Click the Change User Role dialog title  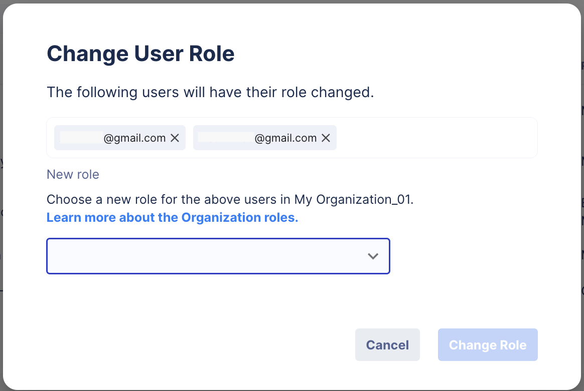coord(140,54)
